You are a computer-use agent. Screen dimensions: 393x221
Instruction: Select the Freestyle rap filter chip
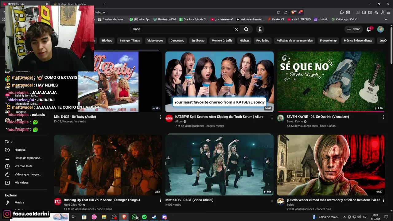pyautogui.click(x=328, y=41)
